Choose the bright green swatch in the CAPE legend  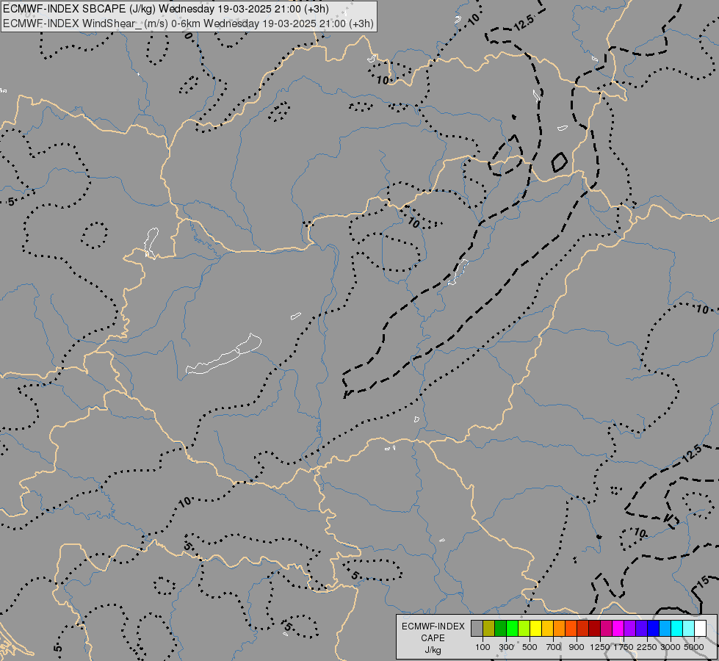[x=512, y=629]
